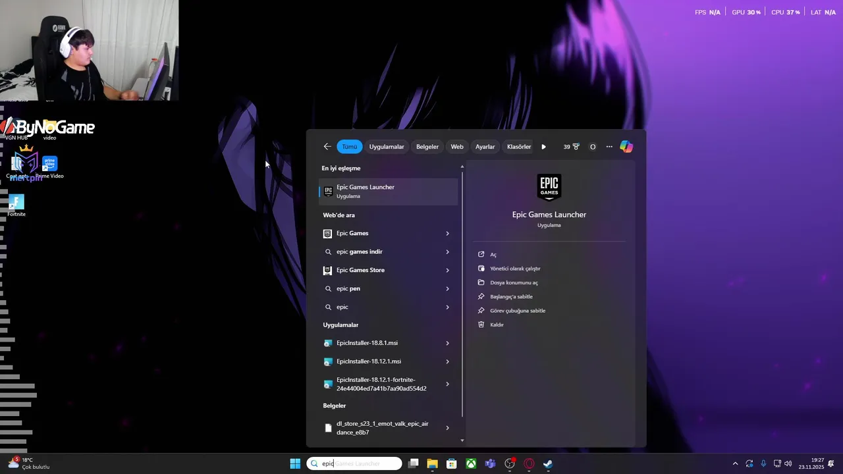Click the scroll-down arrow in results list

[462, 440]
